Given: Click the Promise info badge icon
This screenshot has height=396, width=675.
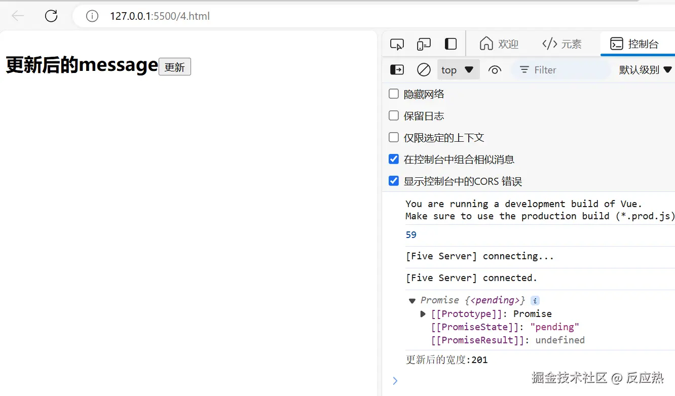Looking at the screenshot, I should click(535, 300).
